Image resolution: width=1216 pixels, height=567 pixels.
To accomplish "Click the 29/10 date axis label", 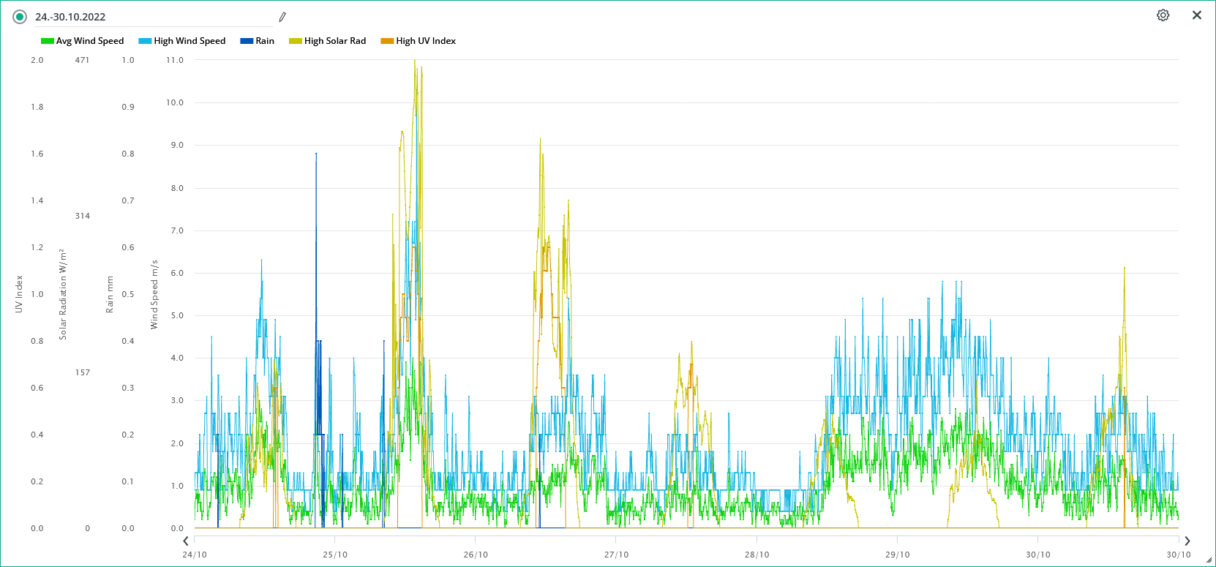I will point(897,555).
